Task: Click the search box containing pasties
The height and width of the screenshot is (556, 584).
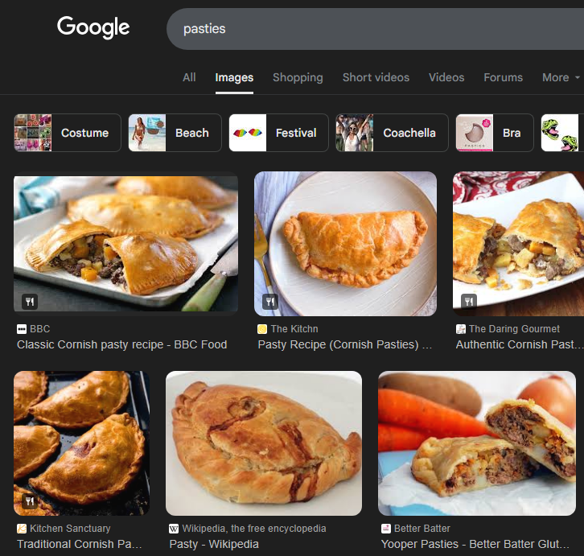Action: 375,29
